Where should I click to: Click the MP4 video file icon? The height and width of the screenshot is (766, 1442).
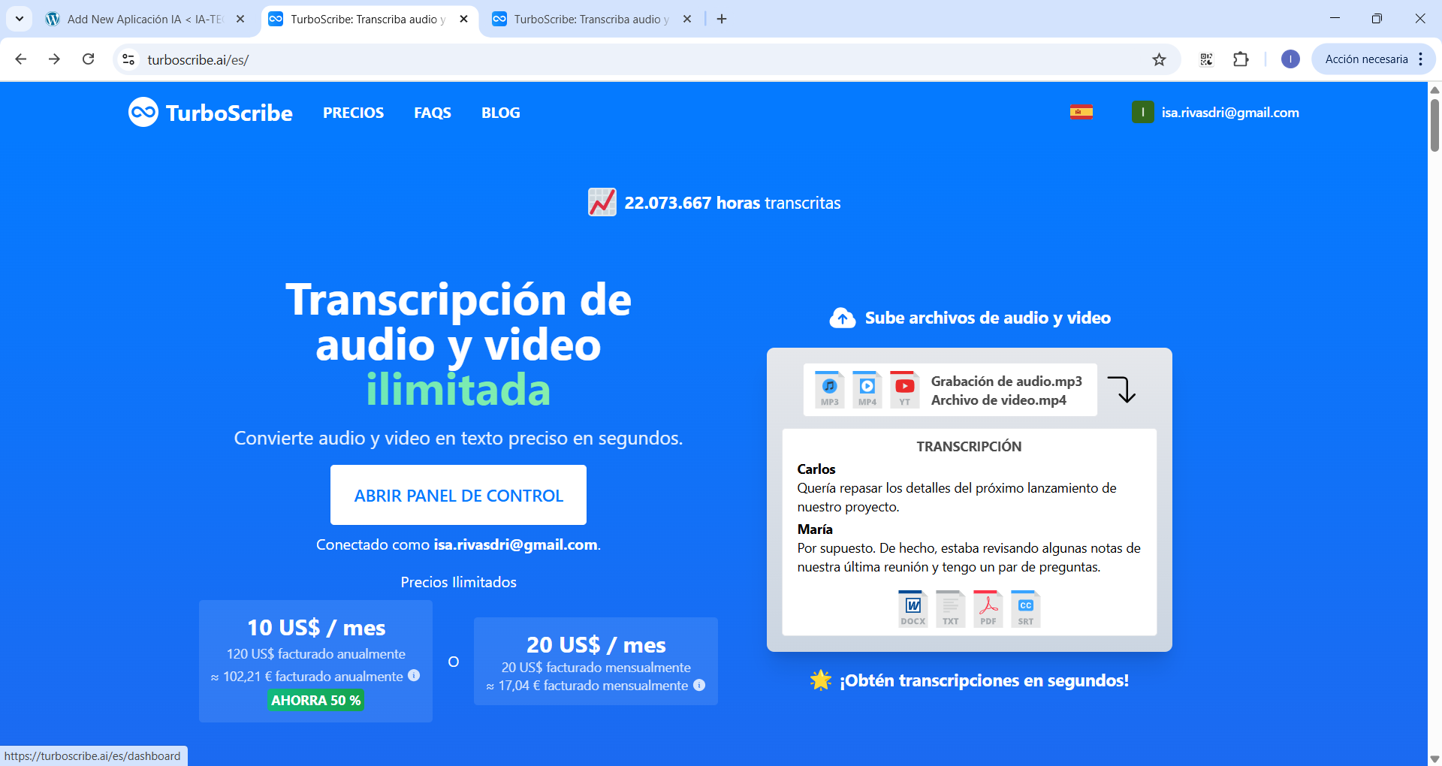(867, 389)
